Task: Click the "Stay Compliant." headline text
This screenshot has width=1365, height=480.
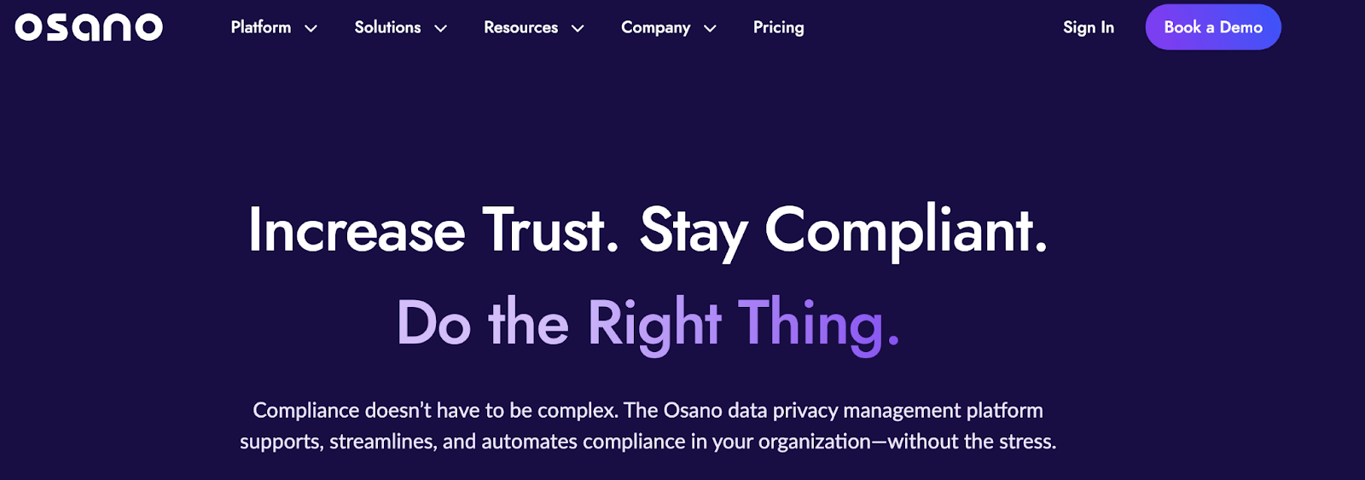Action: pos(843,230)
